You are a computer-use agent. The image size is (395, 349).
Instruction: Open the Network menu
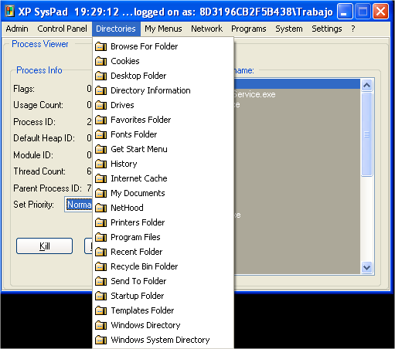pyautogui.click(x=206, y=29)
